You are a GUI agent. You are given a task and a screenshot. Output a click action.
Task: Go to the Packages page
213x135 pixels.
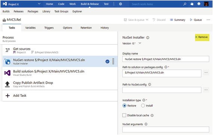[x=33, y=12]
